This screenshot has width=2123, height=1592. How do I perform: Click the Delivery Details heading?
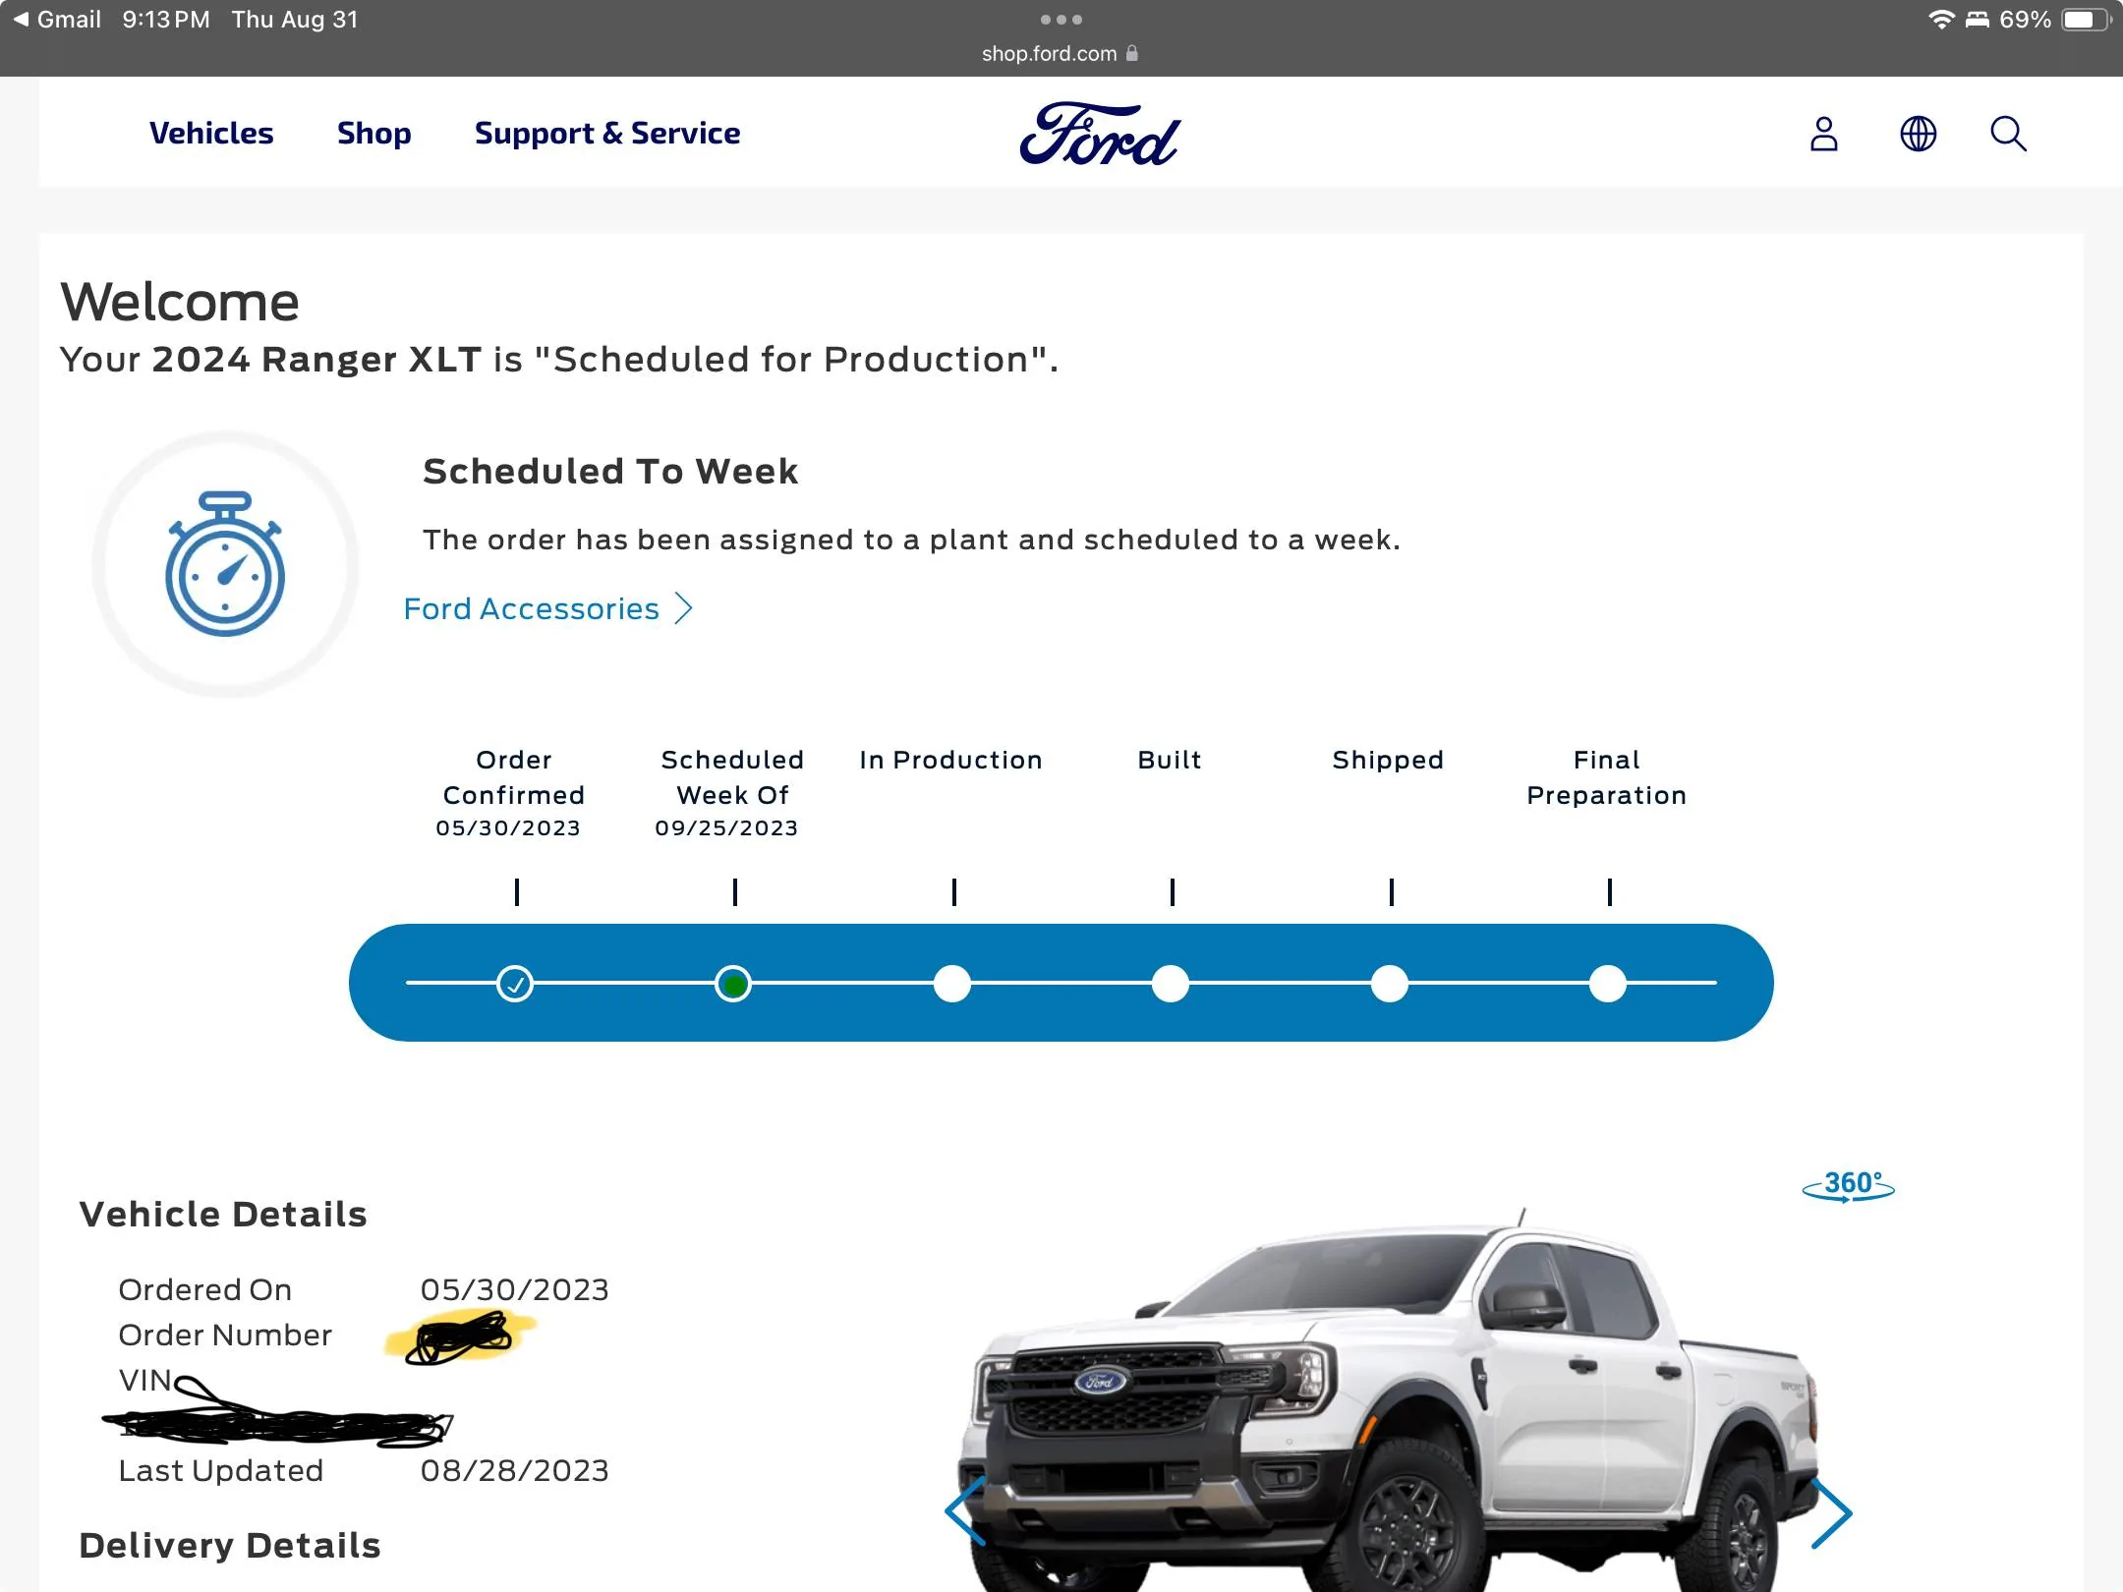(230, 1547)
